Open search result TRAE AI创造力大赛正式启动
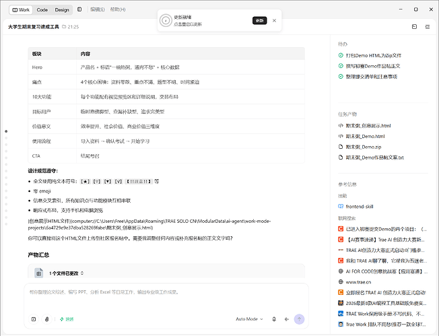The height and width of the screenshot is (336, 439). pos(385,250)
